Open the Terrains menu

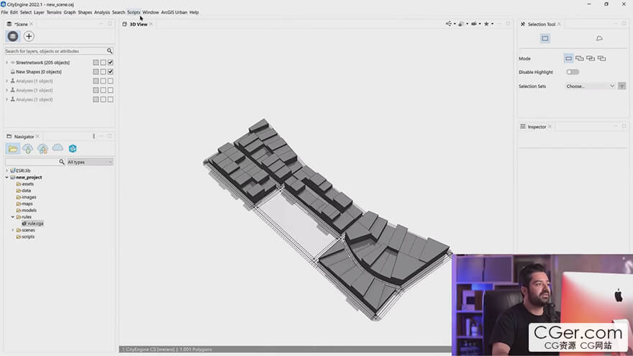54,12
